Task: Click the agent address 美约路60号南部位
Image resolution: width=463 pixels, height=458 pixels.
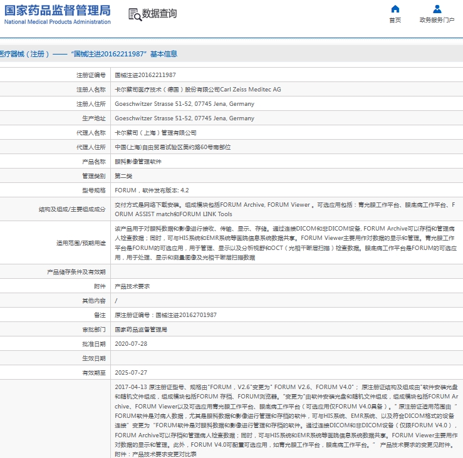Action: pos(173,147)
